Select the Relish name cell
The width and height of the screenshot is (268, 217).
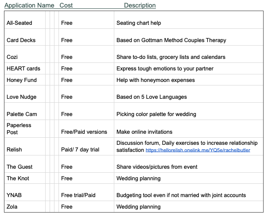click(x=25, y=147)
